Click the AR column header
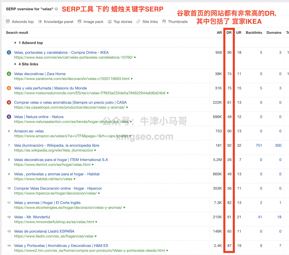The width and height of the screenshot is (289, 255). (x=219, y=33)
